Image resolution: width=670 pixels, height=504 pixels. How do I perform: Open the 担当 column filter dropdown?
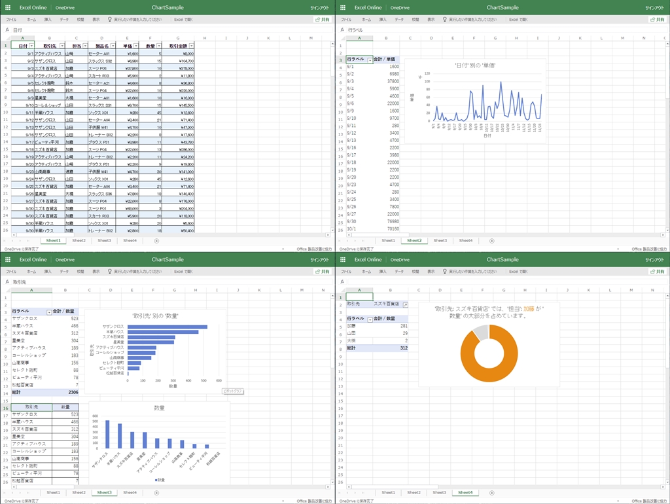85,46
